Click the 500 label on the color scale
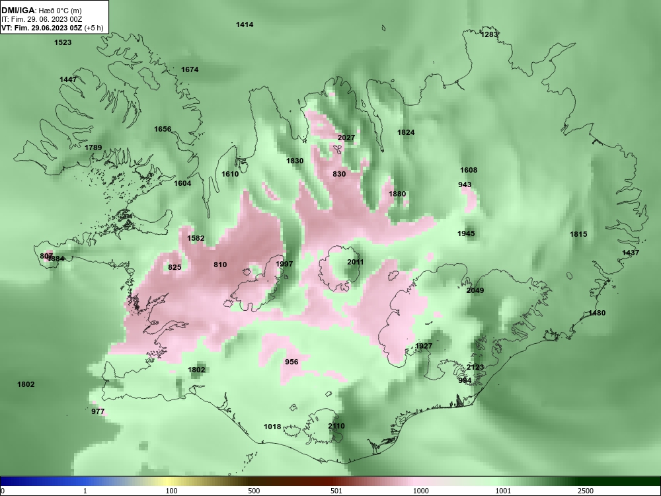Viewport: 661px width, 496px height. 254,491
